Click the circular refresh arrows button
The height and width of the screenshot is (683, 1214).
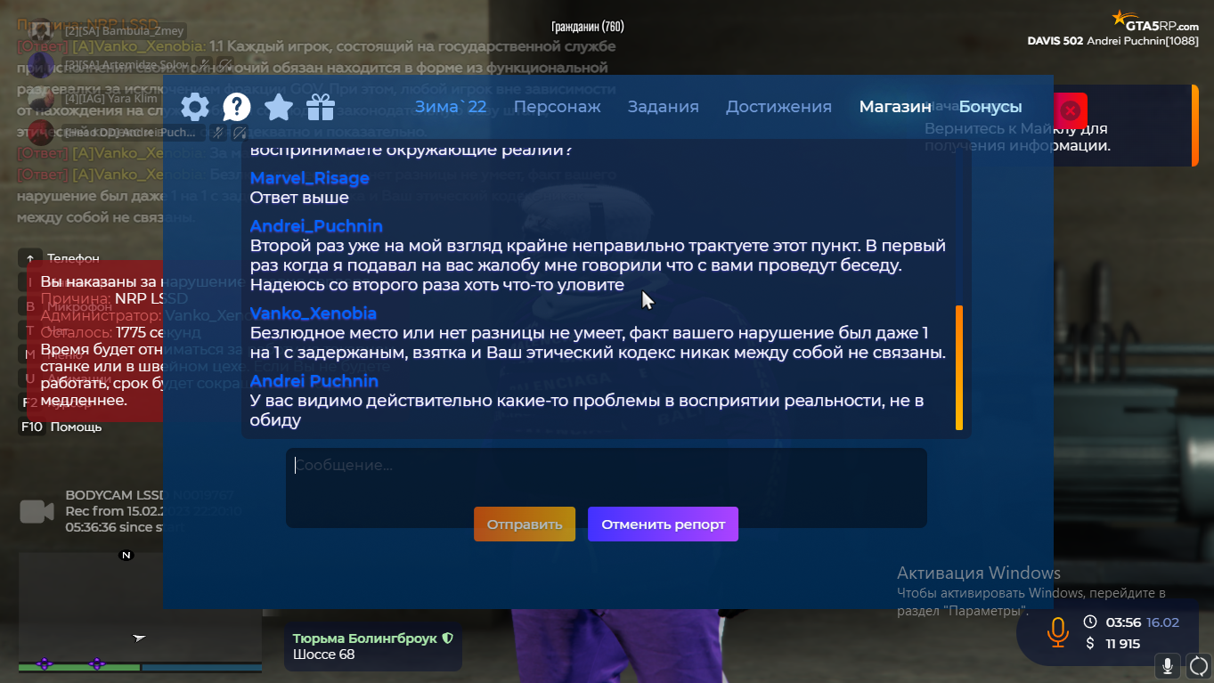coord(1199,666)
